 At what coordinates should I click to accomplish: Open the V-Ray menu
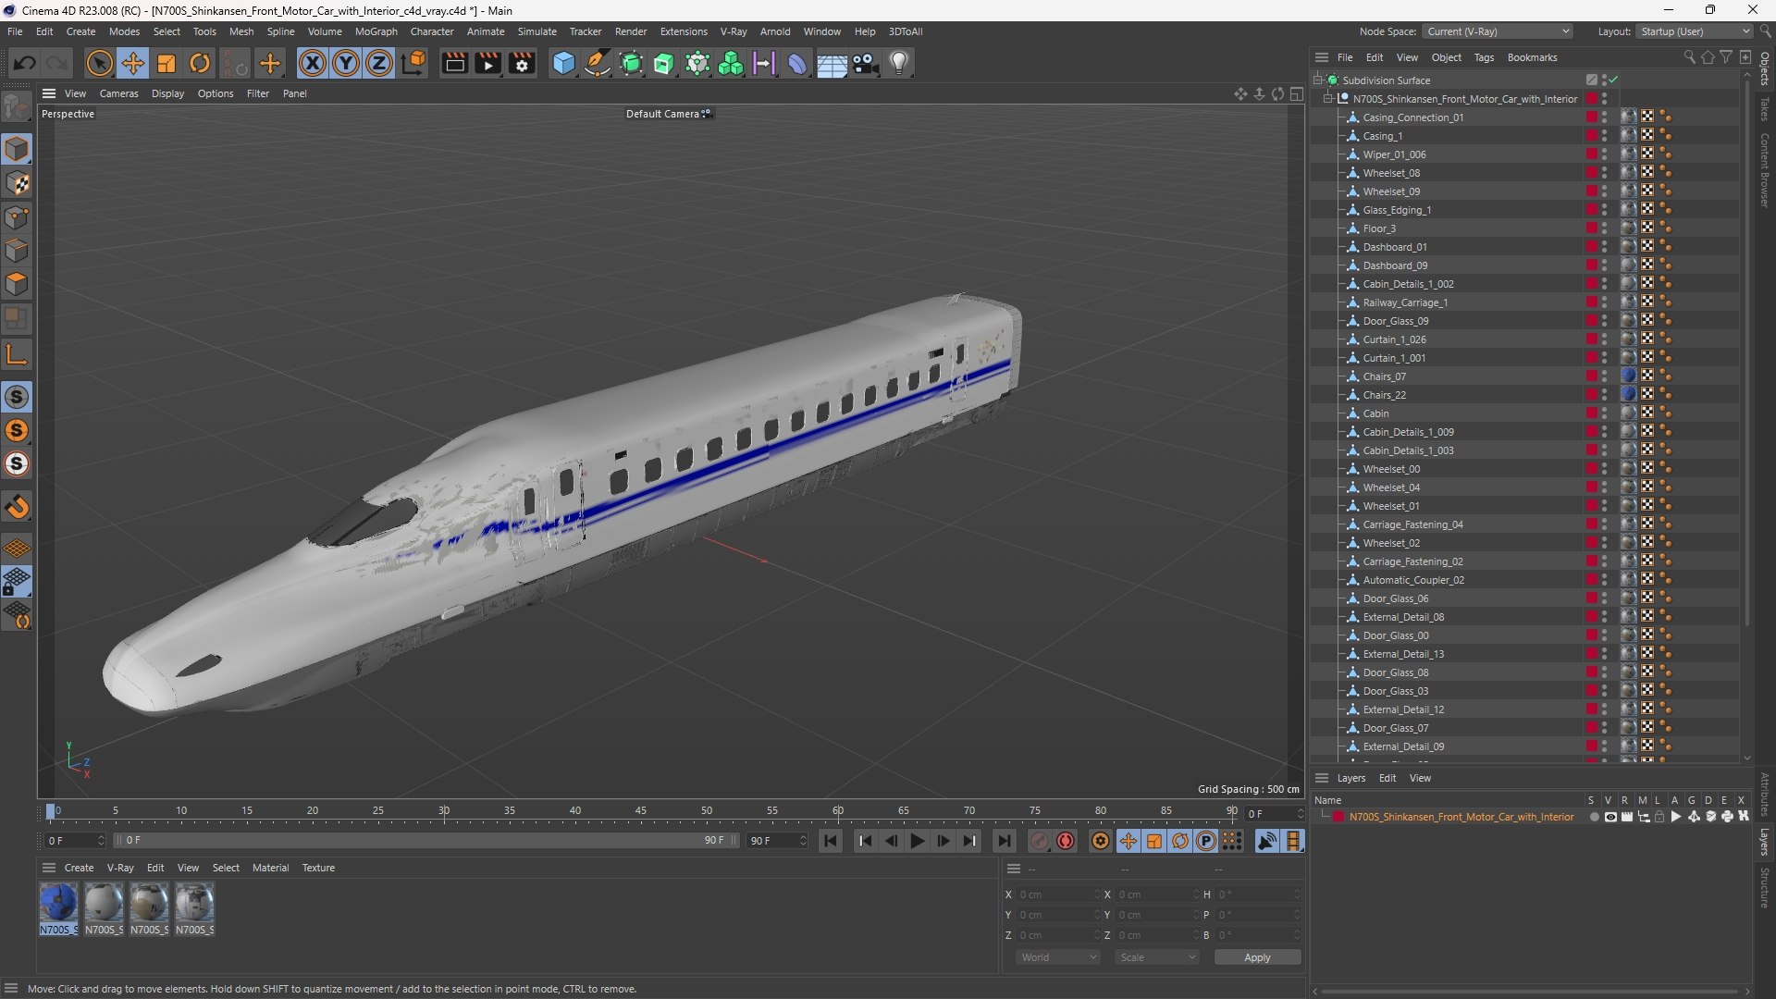click(x=734, y=31)
